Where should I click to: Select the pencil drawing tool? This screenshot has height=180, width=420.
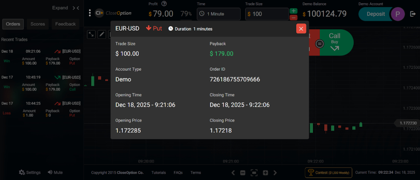point(102,34)
